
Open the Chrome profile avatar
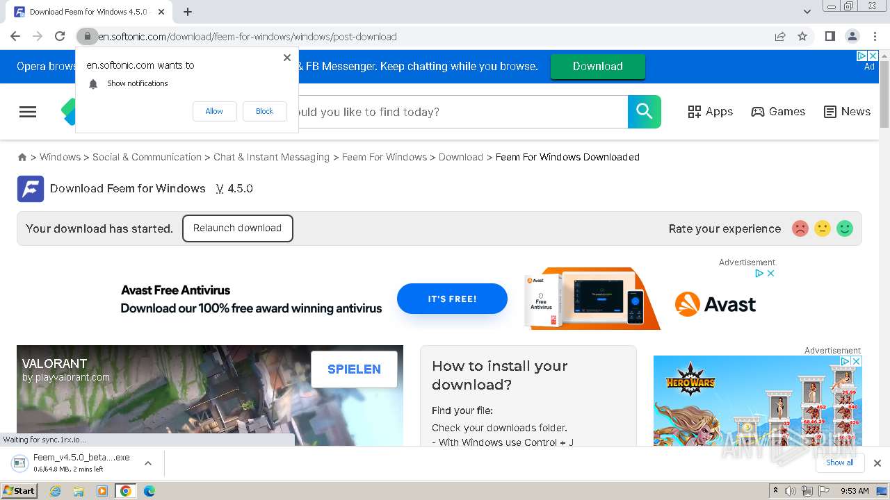852,36
